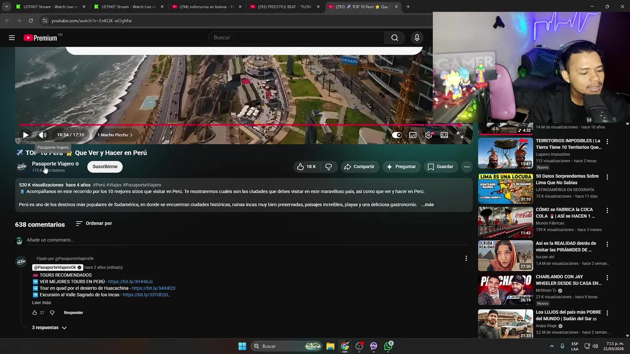Expand description with ...más
The height and width of the screenshot is (354, 630).
coord(427,205)
